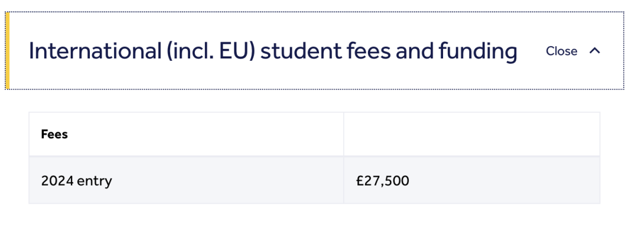Screen dimensions: 638x251
Task: Select the bold "Fees" table header
Action: (54, 135)
